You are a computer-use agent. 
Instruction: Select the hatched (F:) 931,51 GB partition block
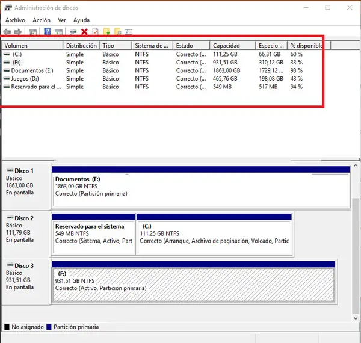(193, 282)
